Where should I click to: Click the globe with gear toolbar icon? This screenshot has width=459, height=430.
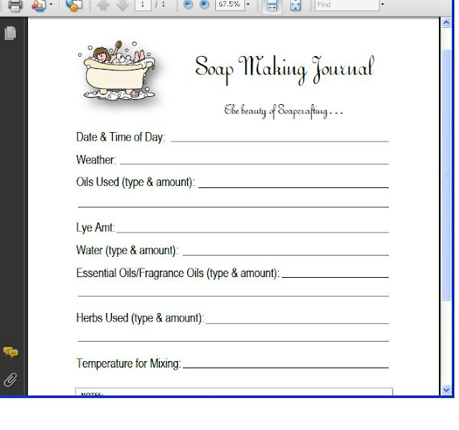[x=74, y=5]
